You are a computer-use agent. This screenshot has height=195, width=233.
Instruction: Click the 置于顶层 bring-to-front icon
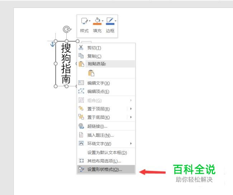pyautogui.click(x=81, y=108)
